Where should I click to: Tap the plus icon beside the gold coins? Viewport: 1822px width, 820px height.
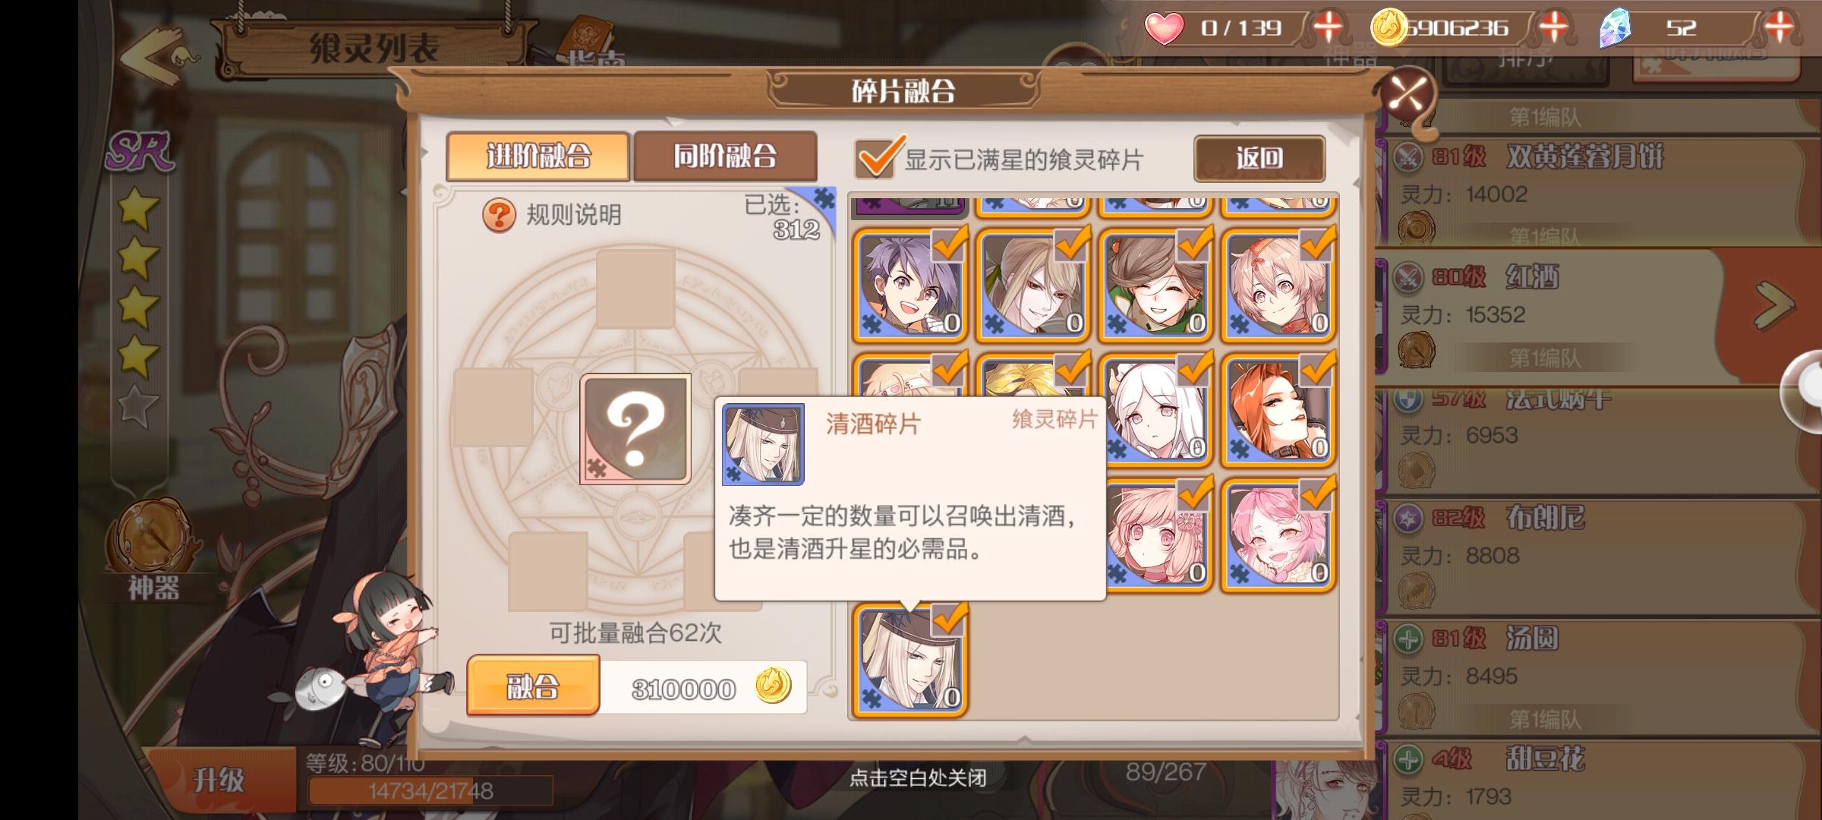point(1552,27)
